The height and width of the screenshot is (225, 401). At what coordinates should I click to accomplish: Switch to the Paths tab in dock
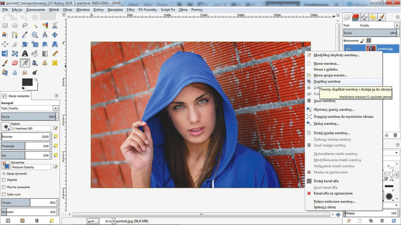coord(364,17)
